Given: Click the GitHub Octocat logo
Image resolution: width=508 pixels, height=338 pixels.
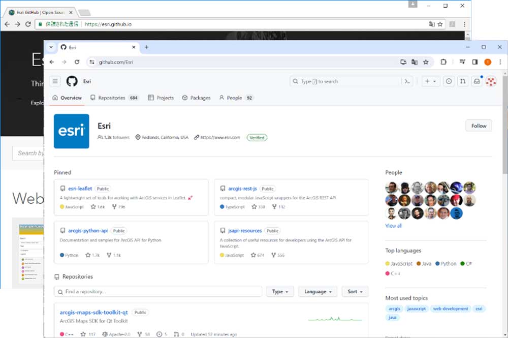Looking at the screenshot, I should click(x=72, y=81).
